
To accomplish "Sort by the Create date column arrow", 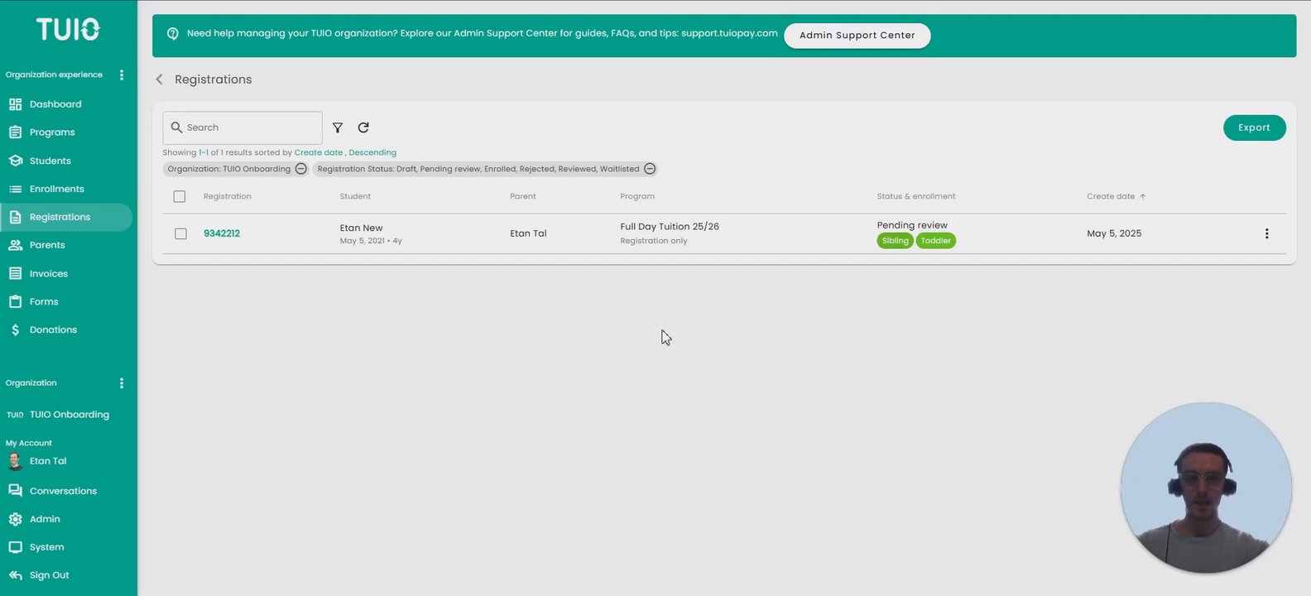I will (x=1143, y=196).
